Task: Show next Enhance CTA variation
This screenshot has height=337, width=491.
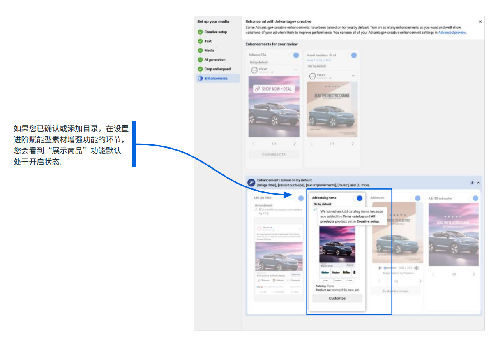Action: 294,144
